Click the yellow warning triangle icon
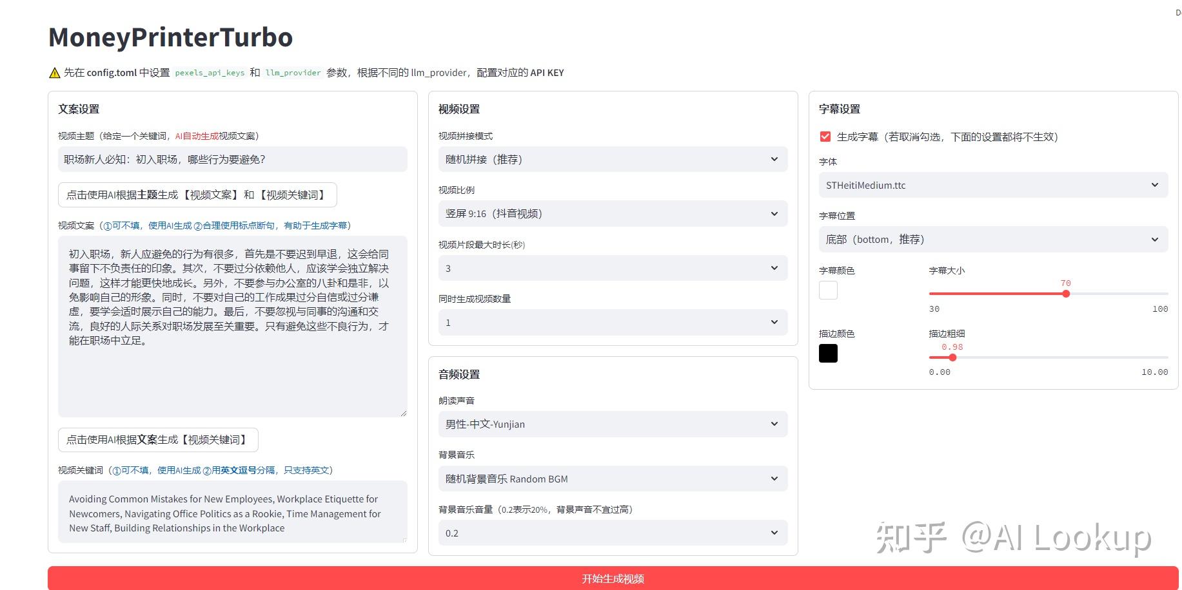 55,73
